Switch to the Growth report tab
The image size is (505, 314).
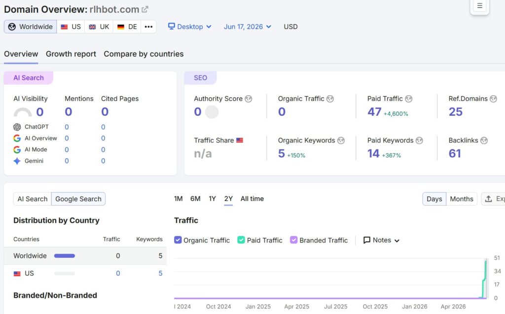[71, 54]
